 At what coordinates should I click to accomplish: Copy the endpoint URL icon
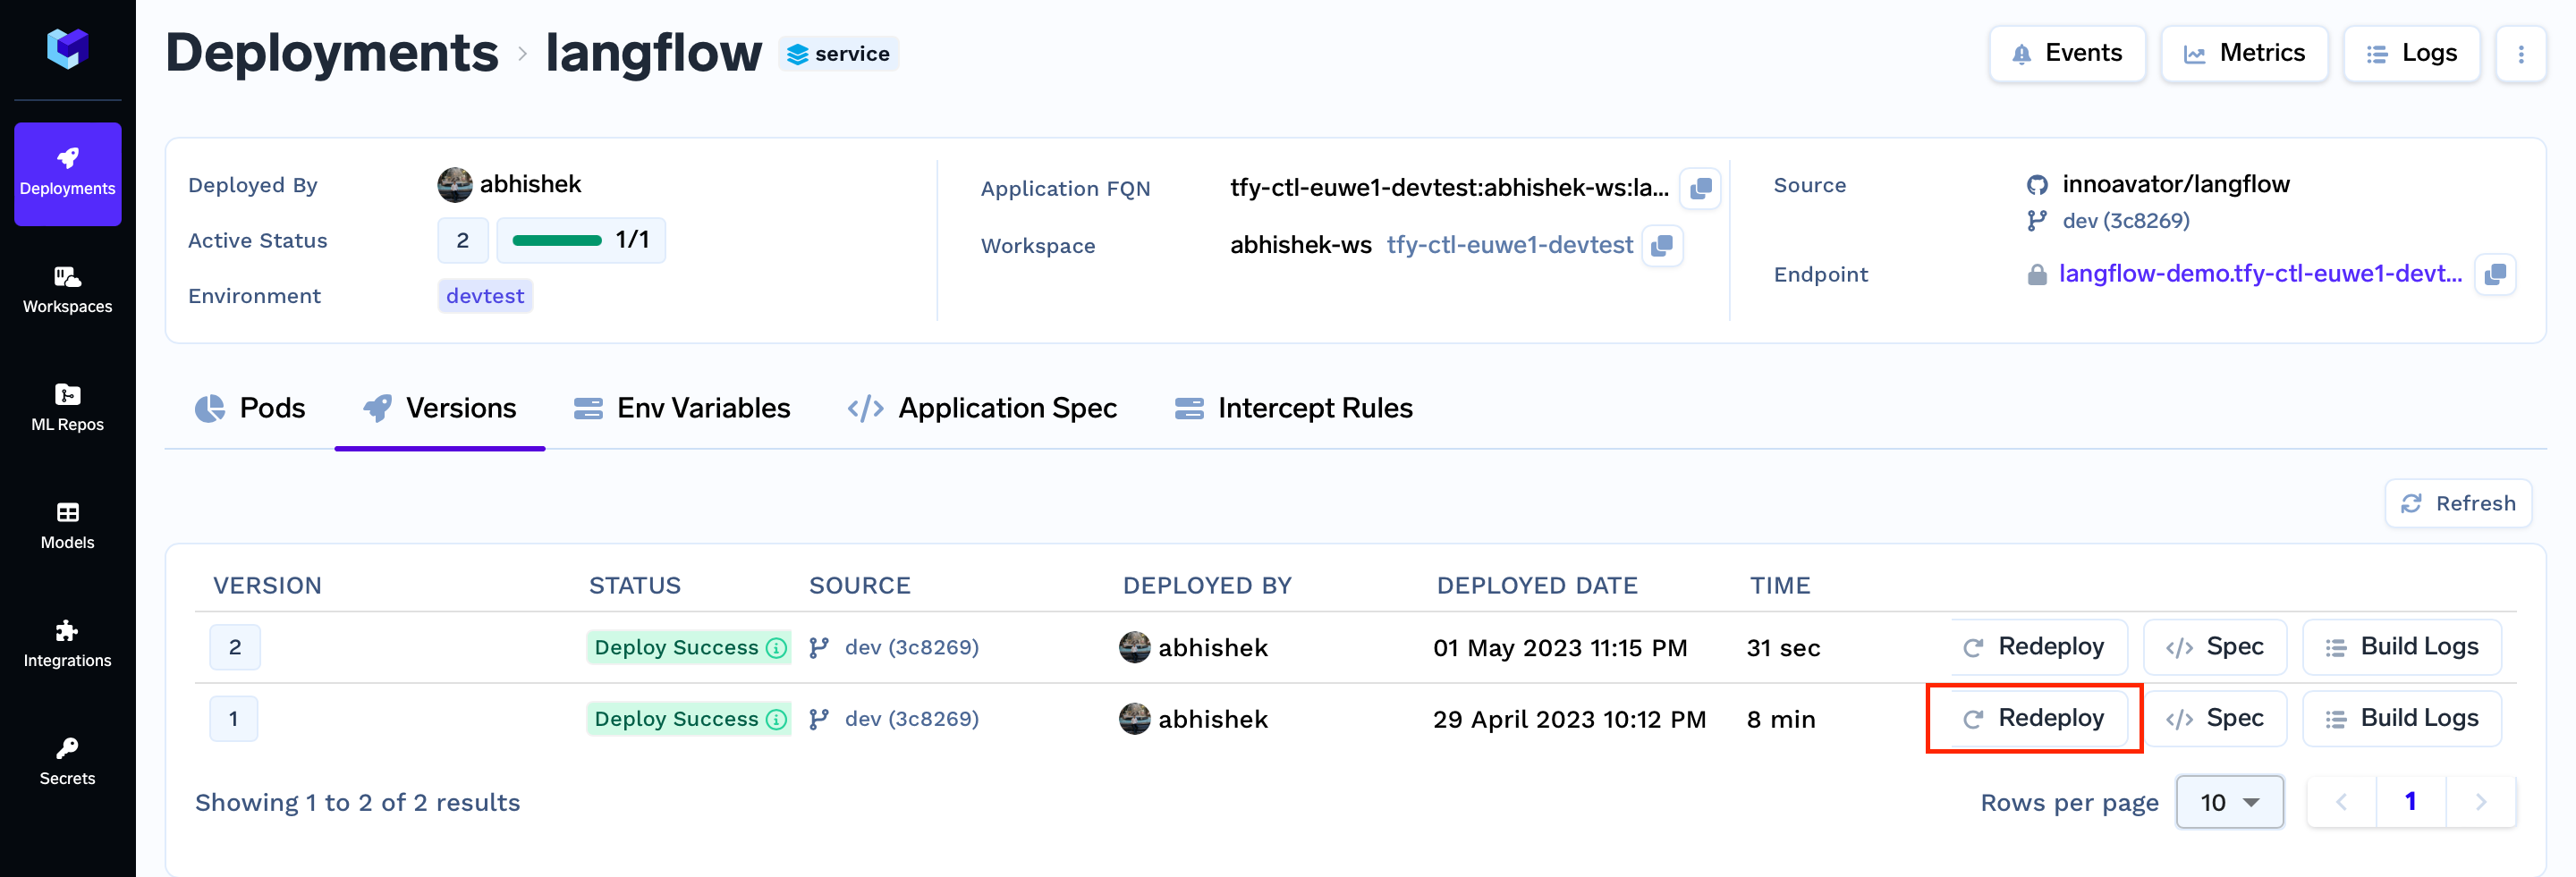click(x=2495, y=274)
